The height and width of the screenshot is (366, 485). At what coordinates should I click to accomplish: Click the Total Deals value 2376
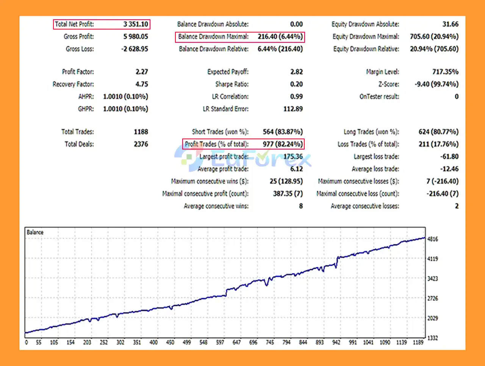(141, 144)
